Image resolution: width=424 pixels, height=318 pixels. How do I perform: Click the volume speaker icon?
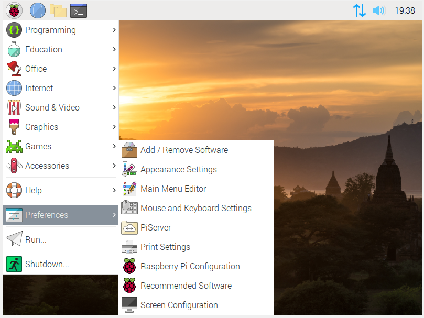tap(379, 10)
